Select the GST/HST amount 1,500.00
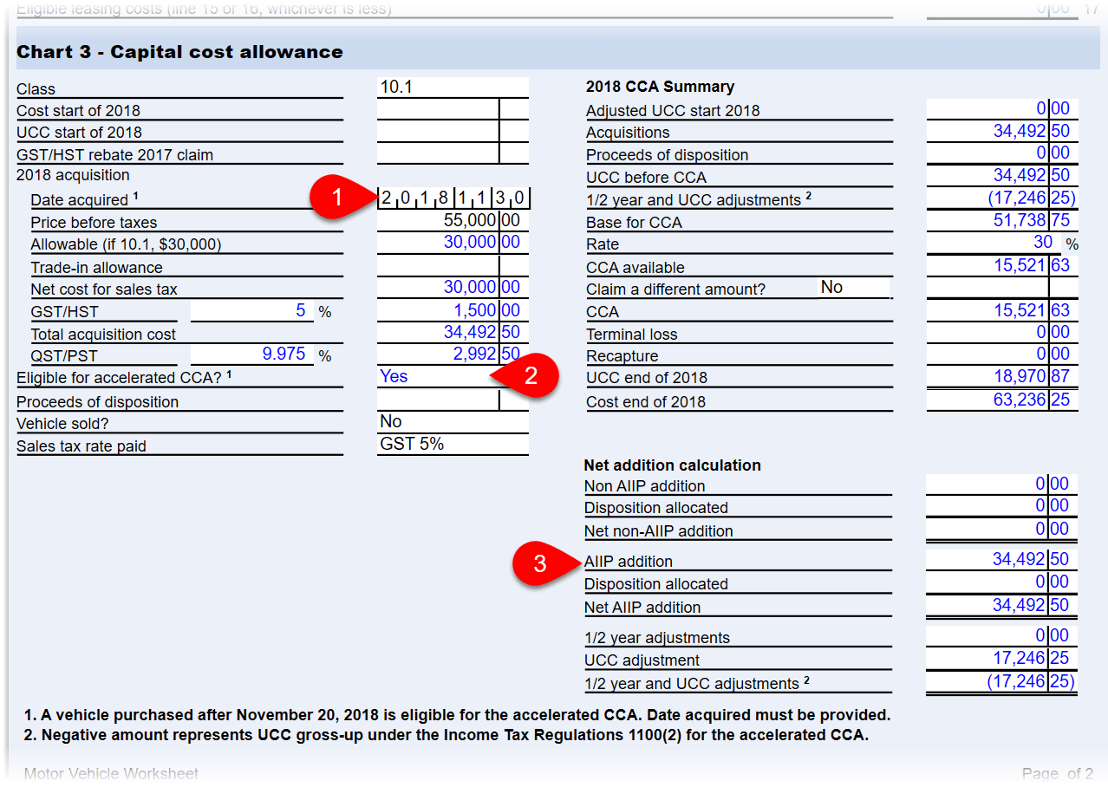The width and height of the screenshot is (1108, 787). click(x=453, y=310)
